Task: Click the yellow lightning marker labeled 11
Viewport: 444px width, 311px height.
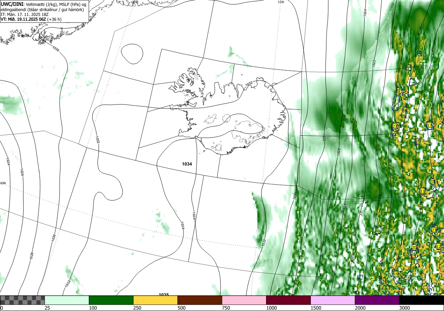Action: (422, 191)
